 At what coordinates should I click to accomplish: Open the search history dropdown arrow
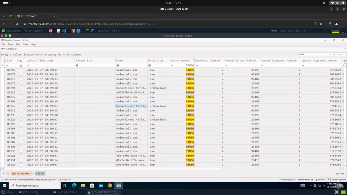point(333,54)
